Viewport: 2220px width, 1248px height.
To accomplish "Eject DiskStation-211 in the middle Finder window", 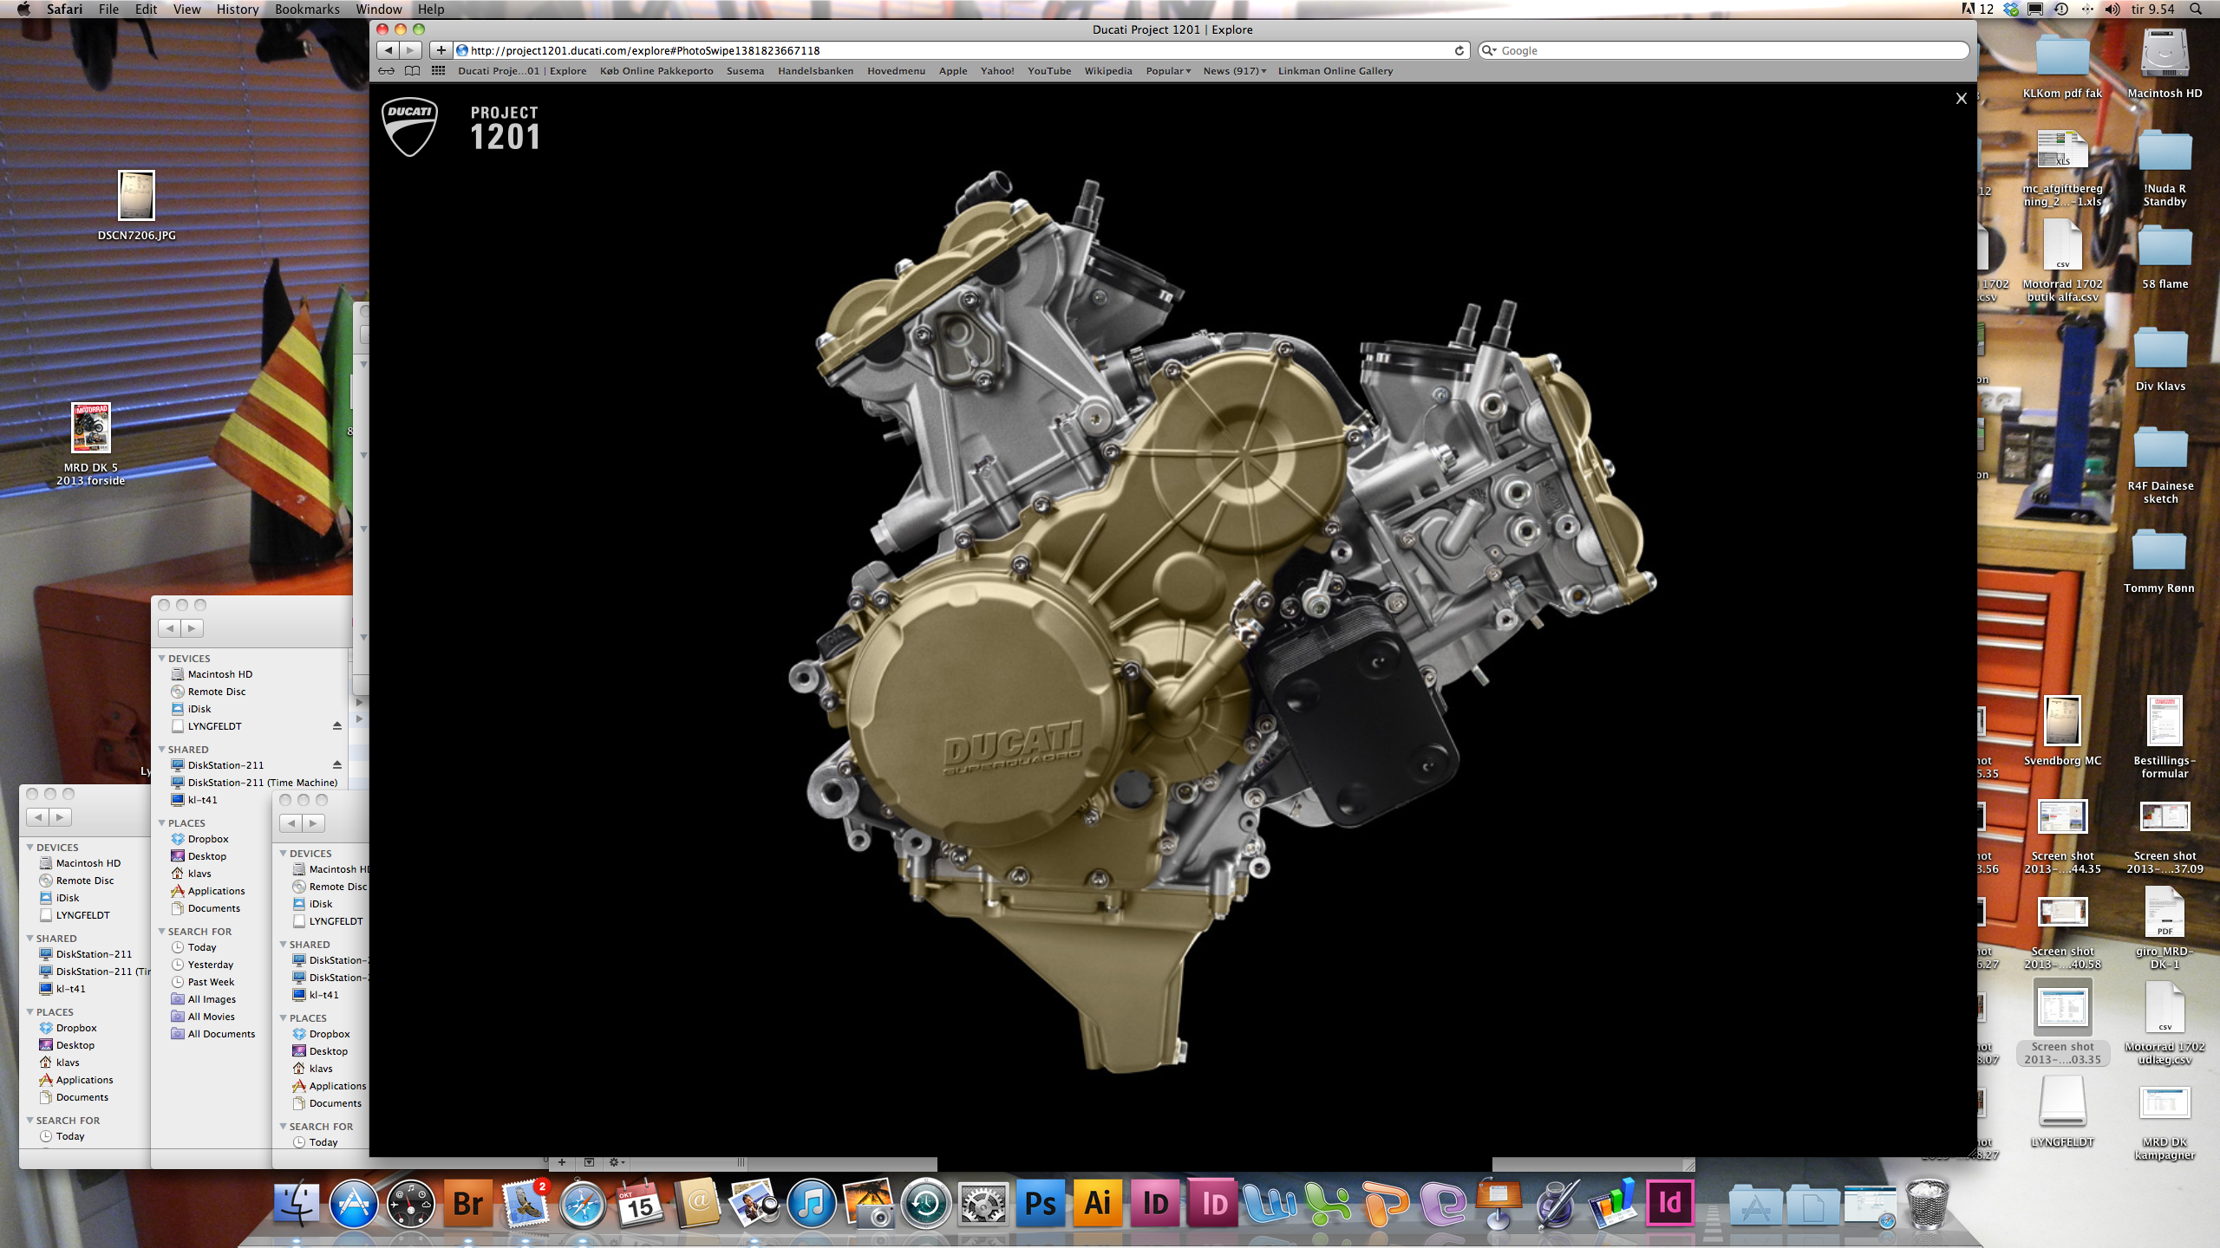I will pyautogui.click(x=337, y=764).
